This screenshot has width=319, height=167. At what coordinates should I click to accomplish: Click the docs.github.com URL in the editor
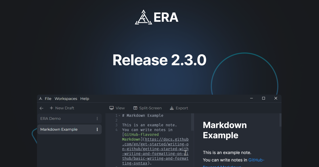(167, 139)
